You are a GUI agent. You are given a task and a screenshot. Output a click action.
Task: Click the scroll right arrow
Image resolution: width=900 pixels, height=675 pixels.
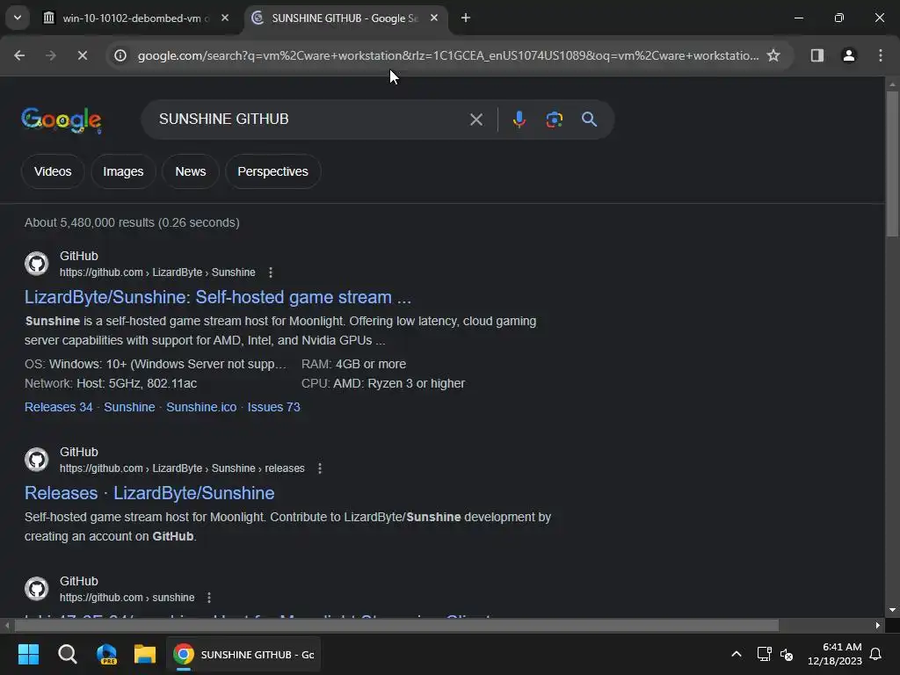(878, 625)
